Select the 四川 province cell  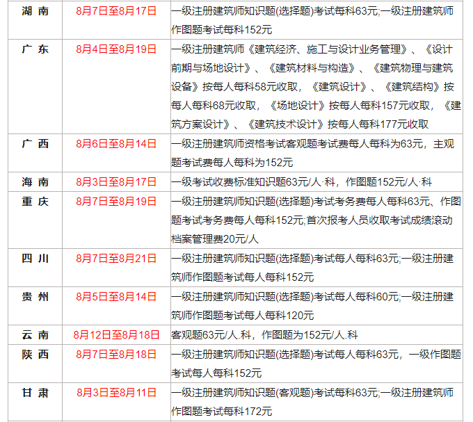click(35, 258)
